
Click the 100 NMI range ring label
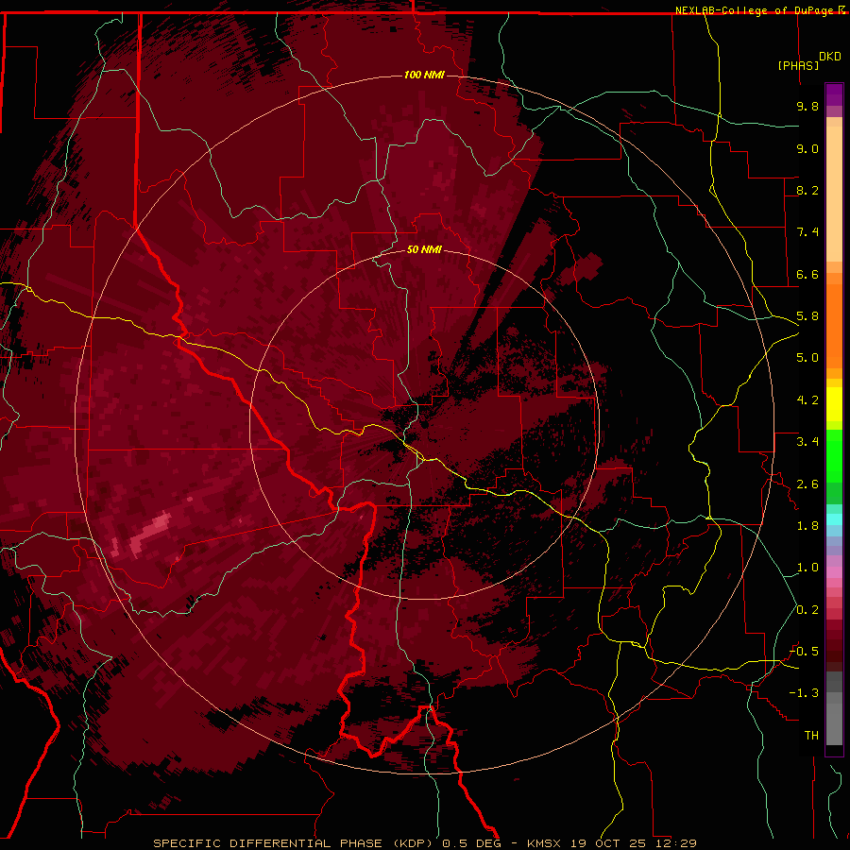[x=424, y=75]
